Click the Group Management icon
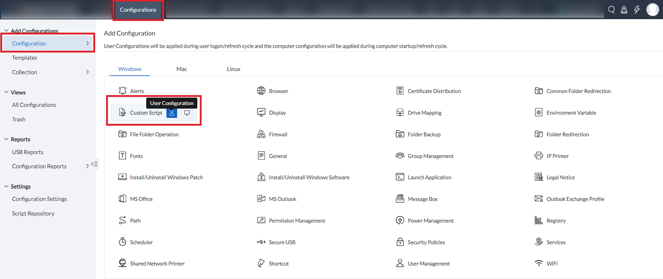The image size is (663, 279). pyautogui.click(x=400, y=155)
